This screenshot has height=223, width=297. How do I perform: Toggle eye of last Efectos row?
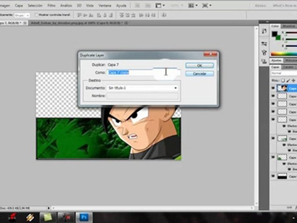tap(284, 164)
